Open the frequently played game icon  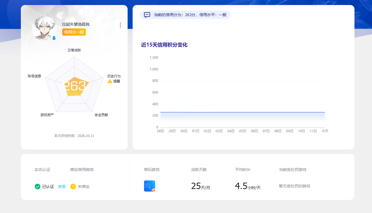click(150, 186)
